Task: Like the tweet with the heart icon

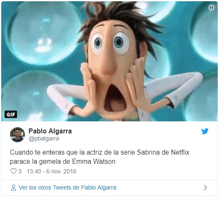Action: [14, 171]
